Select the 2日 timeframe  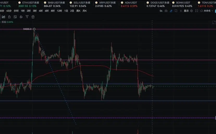(72, 11)
